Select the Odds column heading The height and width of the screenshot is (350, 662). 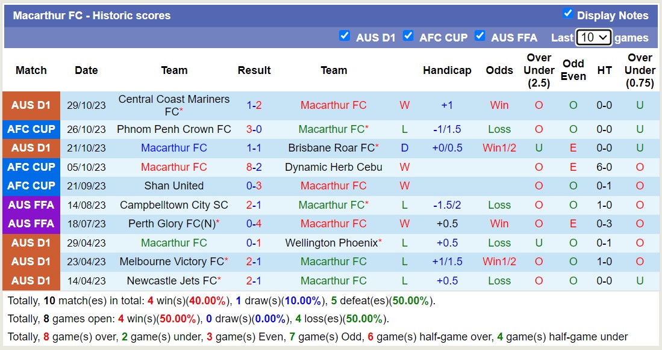(499, 70)
